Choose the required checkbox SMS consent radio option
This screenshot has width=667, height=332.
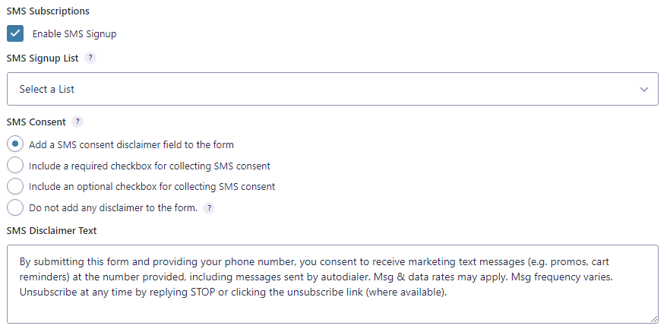coord(15,165)
